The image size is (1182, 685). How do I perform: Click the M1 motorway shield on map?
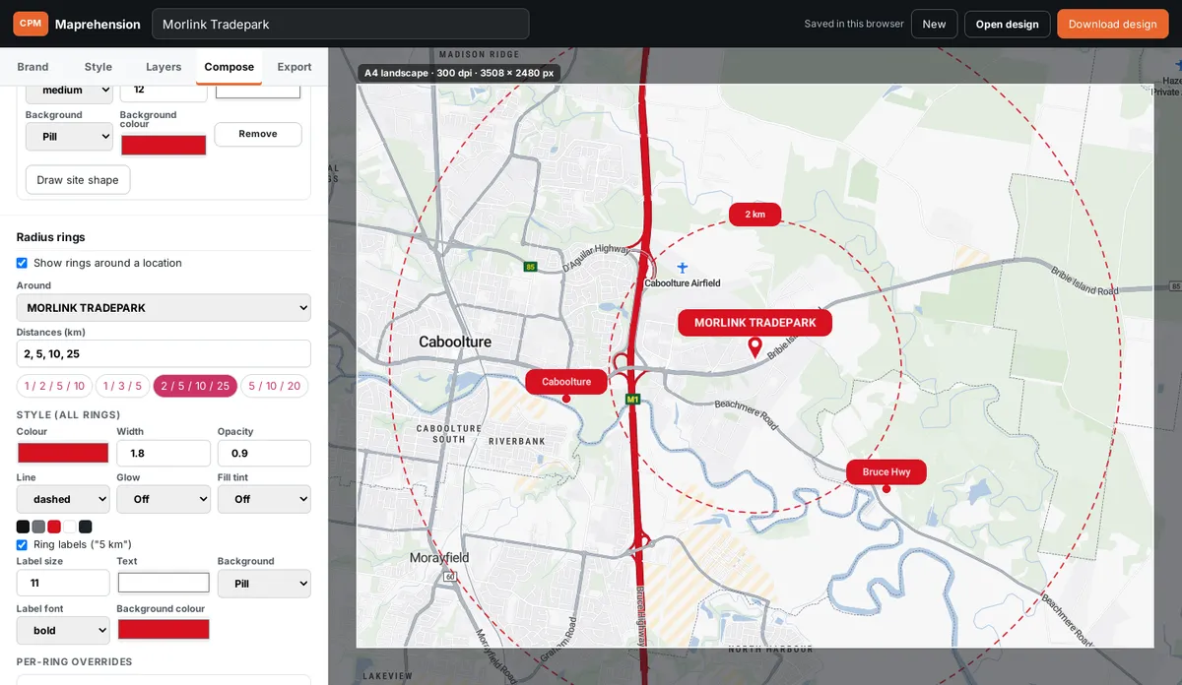coord(633,400)
